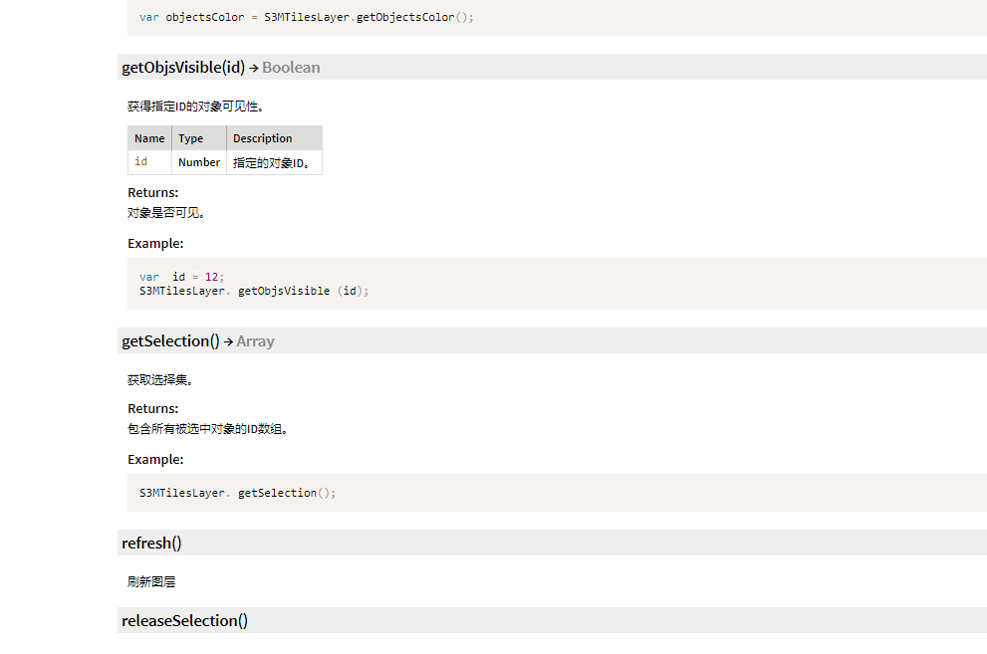Viewport: 987px width, 654px height.
Task: Click the arrow before Boolean return type
Action: (254, 68)
